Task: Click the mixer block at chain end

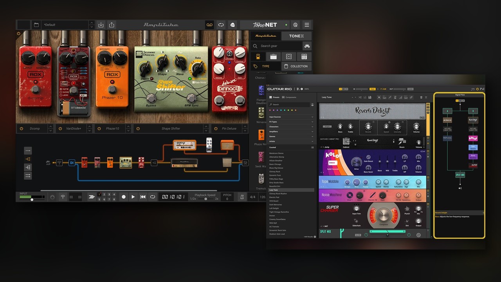Action: [245, 163]
